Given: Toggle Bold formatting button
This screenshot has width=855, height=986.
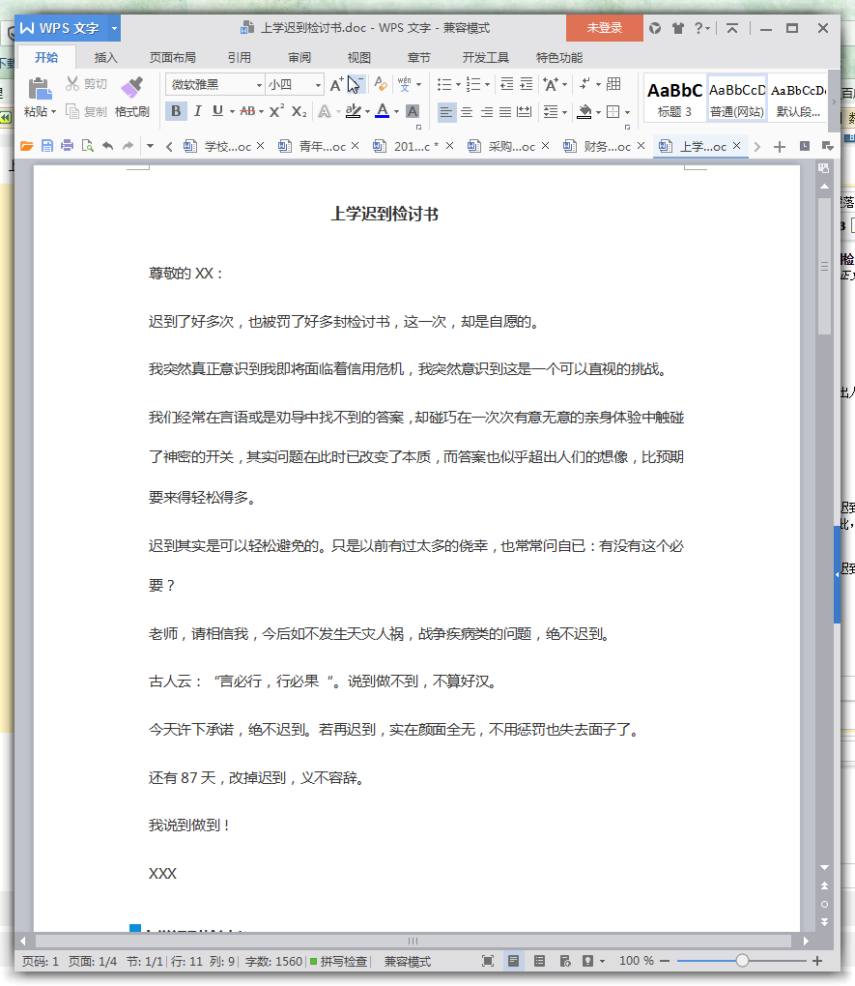Looking at the screenshot, I should pyautogui.click(x=176, y=111).
